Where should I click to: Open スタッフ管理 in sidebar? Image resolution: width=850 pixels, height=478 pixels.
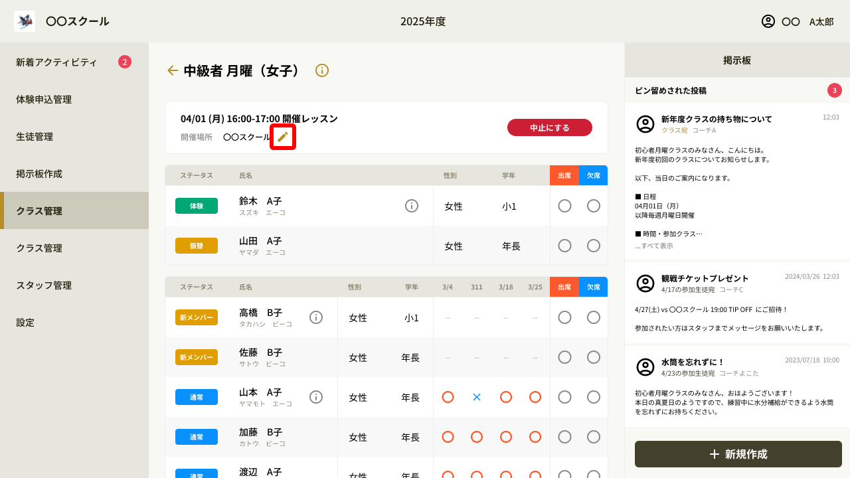coord(44,285)
